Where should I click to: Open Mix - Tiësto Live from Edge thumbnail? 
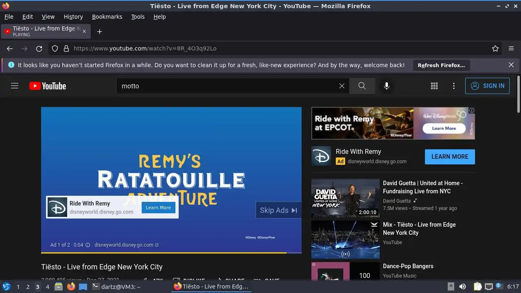(346, 240)
